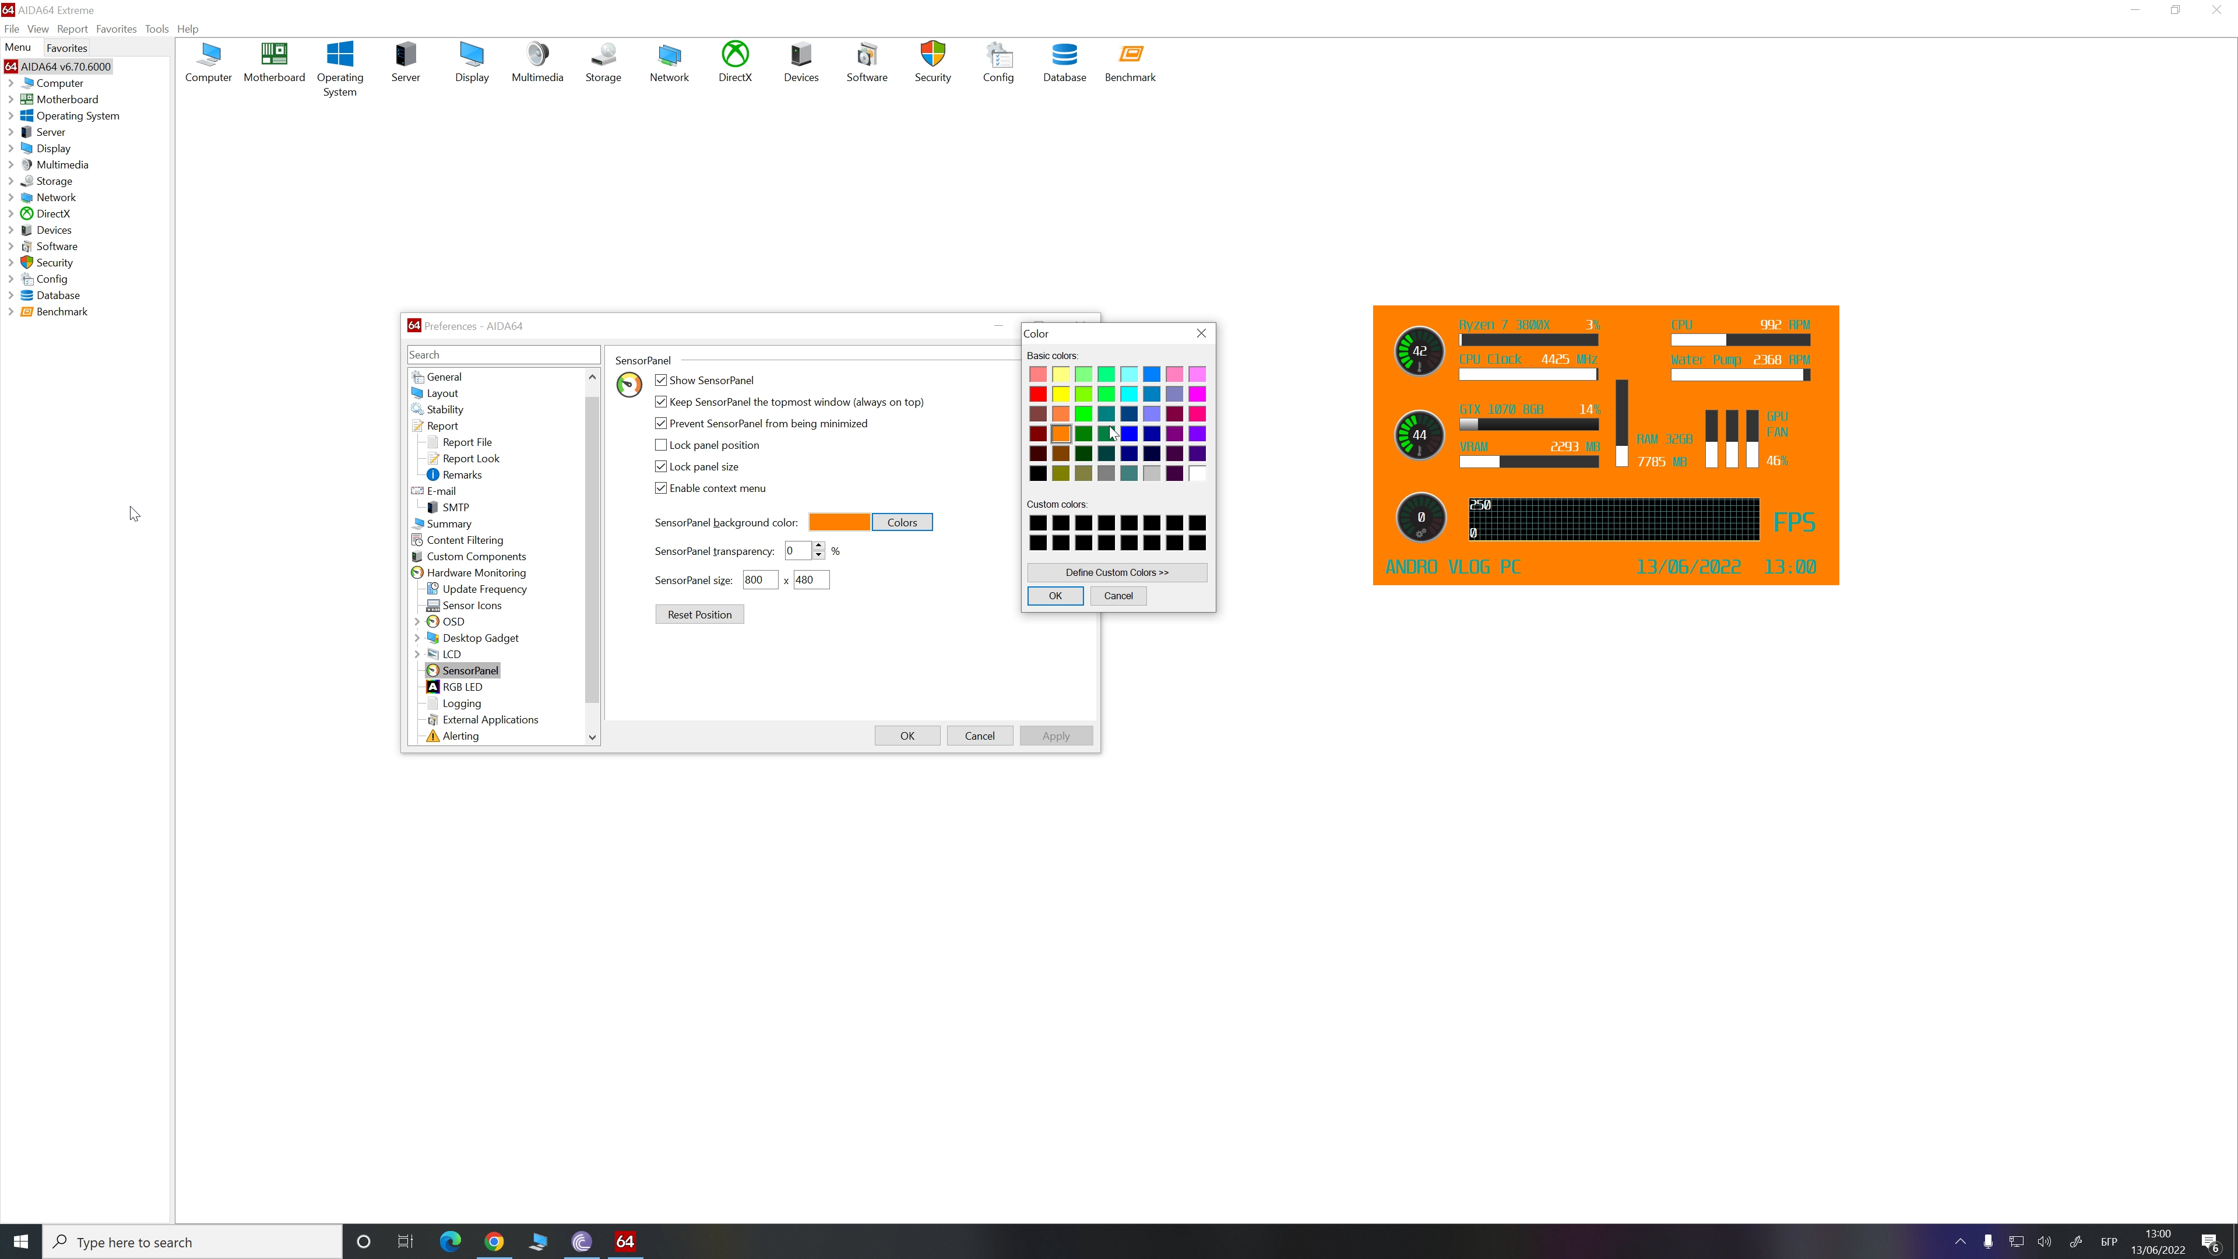Image resolution: width=2238 pixels, height=1259 pixels.
Task: Expand Desktop Gadget node in preferences
Action: tap(417, 638)
